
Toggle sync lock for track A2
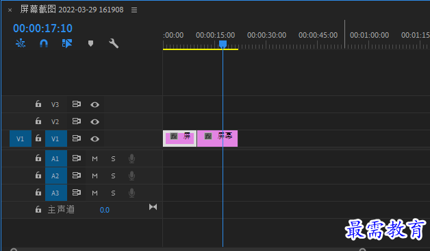[77, 175]
